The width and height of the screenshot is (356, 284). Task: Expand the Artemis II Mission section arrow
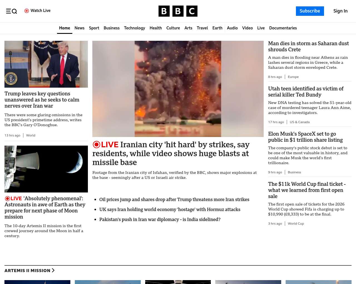coord(53,270)
